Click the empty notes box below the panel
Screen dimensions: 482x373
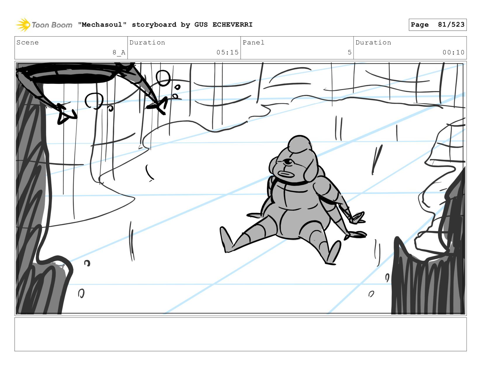pos(240,334)
